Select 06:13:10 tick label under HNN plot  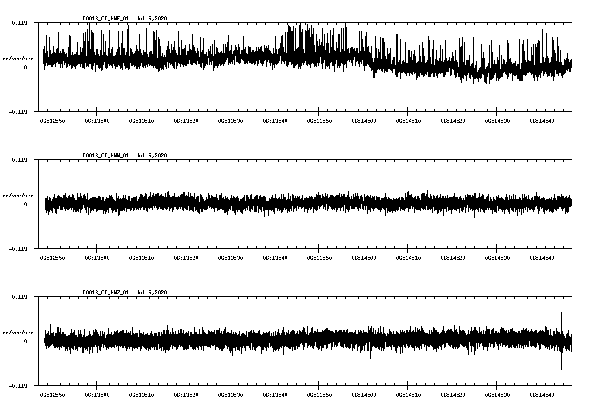[142, 258]
